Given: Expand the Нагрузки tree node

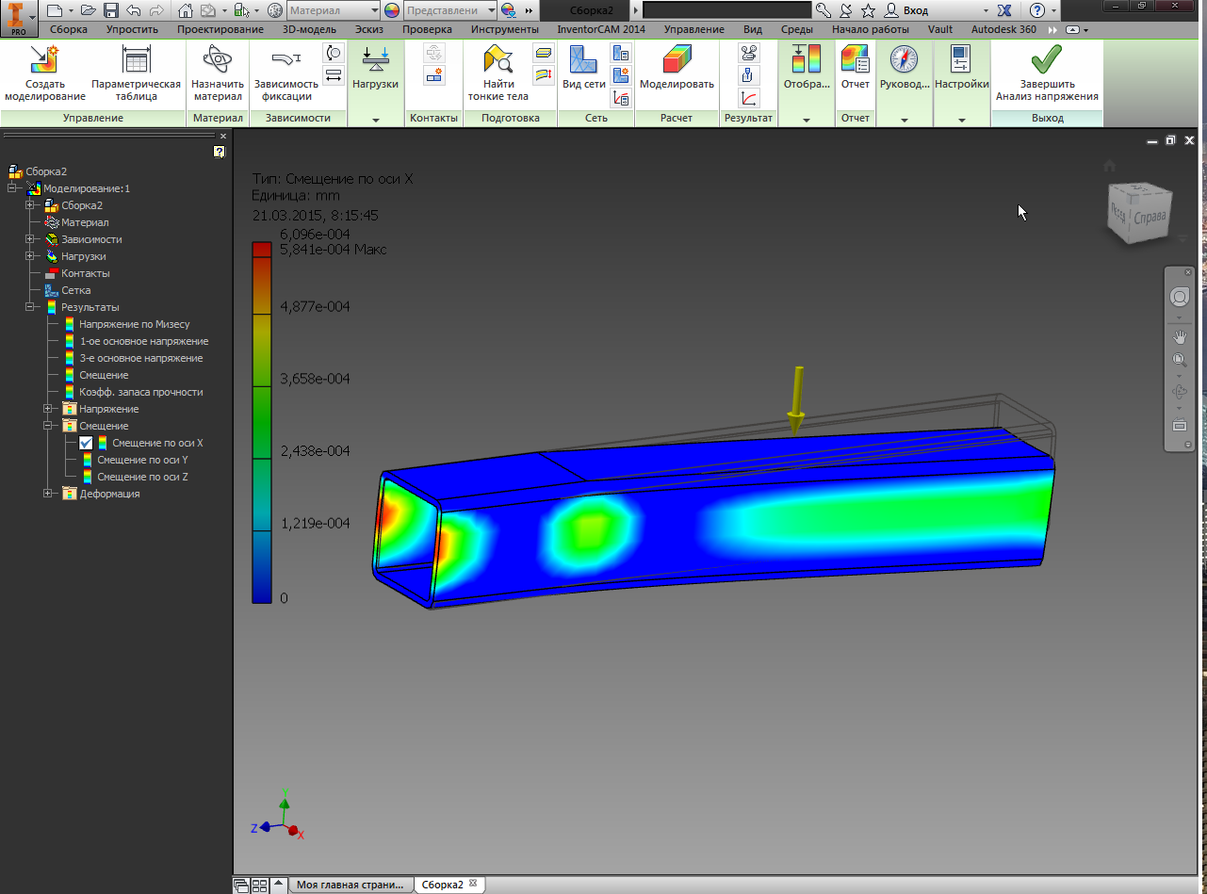Looking at the screenshot, I should click(30, 256).
